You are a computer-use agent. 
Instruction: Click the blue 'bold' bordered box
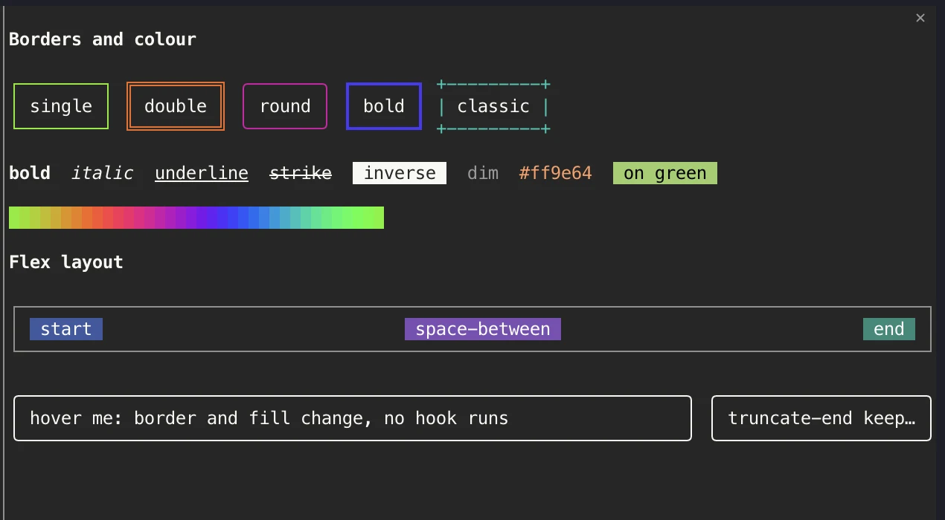pyautogui.click(x=384, y=106)
